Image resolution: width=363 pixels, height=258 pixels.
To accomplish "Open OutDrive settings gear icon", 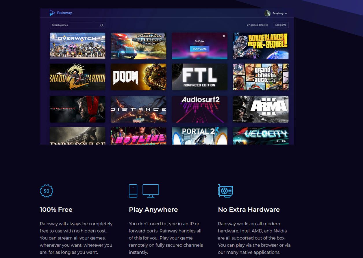I will [x=224, y=36].
